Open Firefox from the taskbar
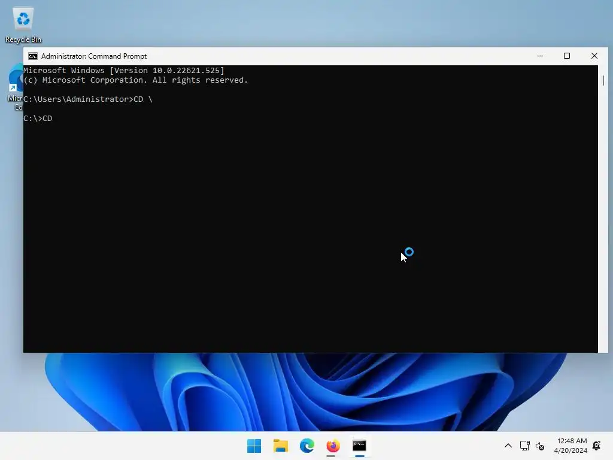613x460 pixels. pyautogui.click(x=333, y=446)
